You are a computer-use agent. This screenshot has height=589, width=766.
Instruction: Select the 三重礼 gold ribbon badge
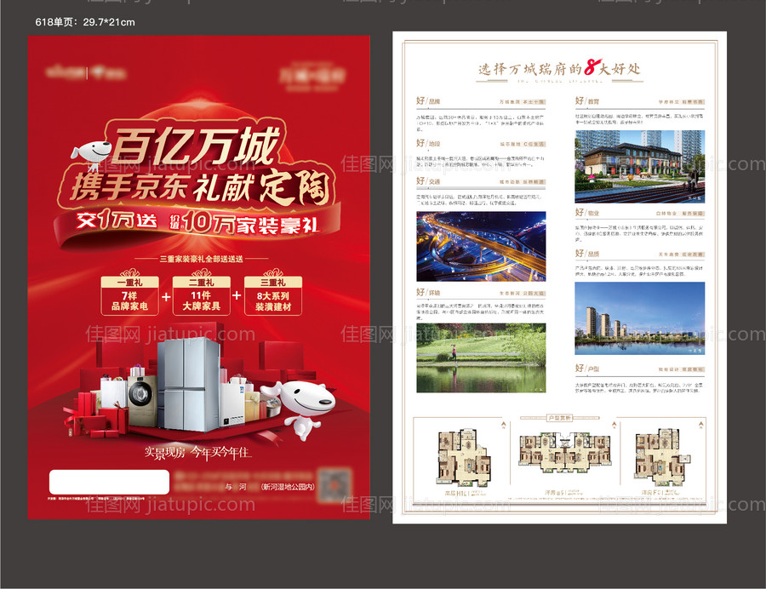272,281
